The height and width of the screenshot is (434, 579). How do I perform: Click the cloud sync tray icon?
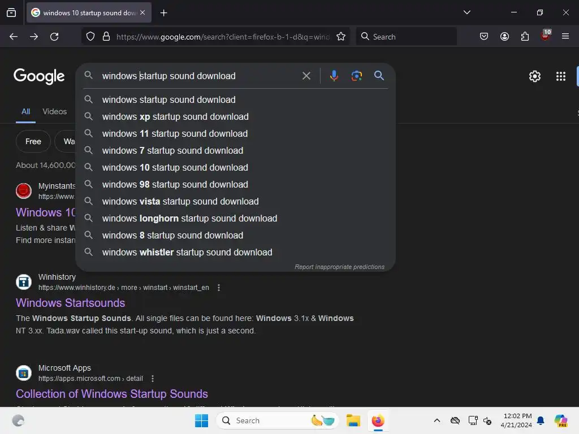click(455, 420)
